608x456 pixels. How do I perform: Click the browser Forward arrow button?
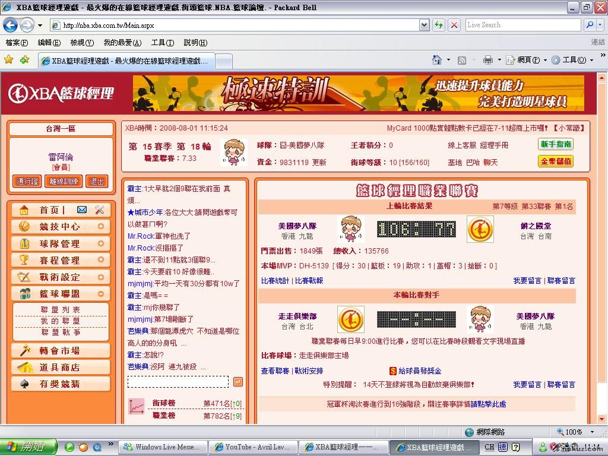click(x=27, y=26)
